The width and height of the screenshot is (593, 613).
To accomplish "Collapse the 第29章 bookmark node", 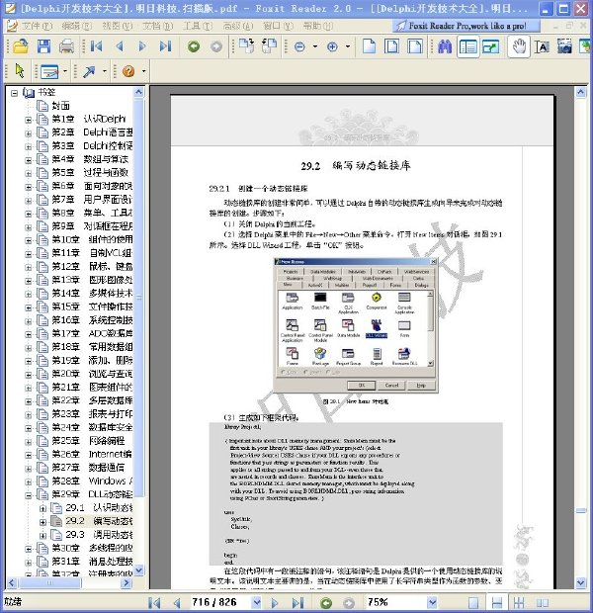I will [29, 495].
